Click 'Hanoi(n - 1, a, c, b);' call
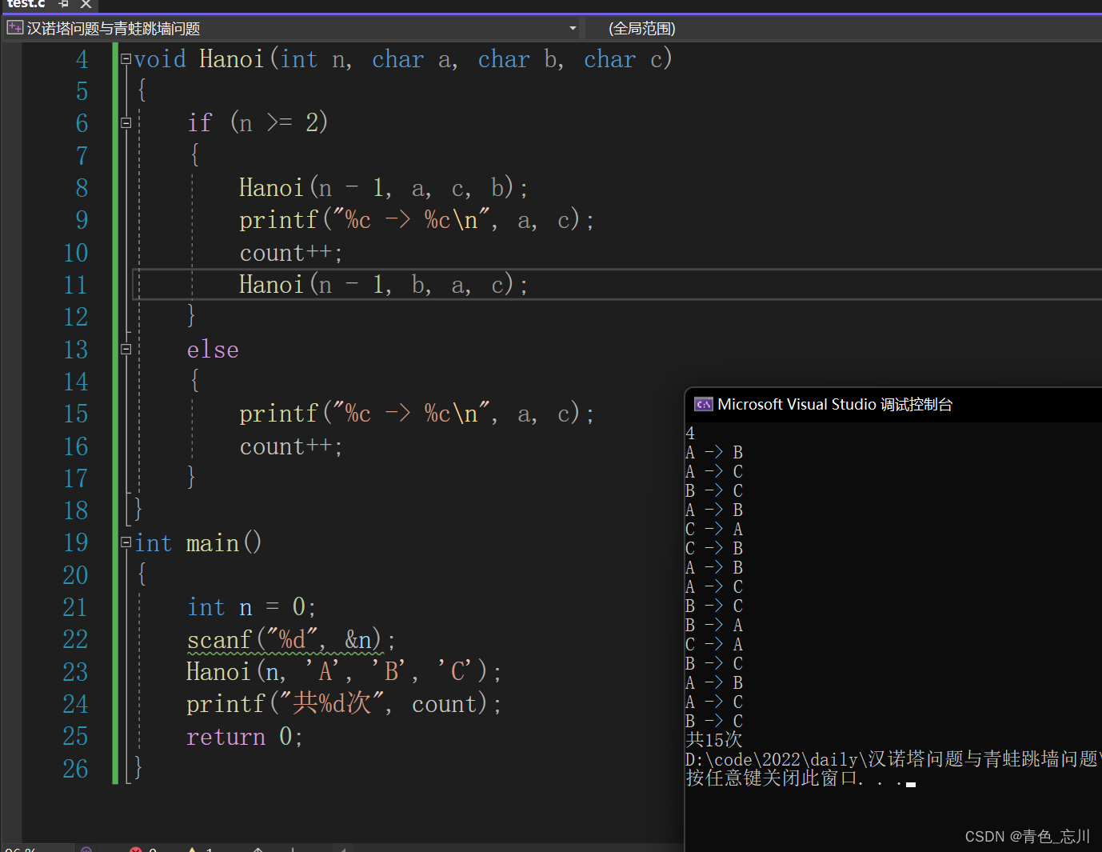Image resolution: width=1102 pixels, height=852 pixels. click(x=383, y=188)
